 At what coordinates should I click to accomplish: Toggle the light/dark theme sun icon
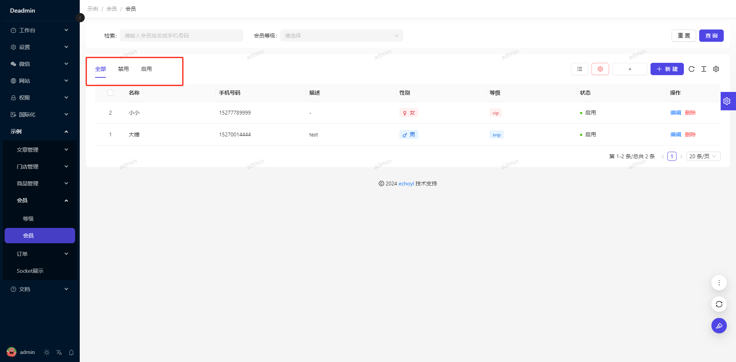point(47,352)
